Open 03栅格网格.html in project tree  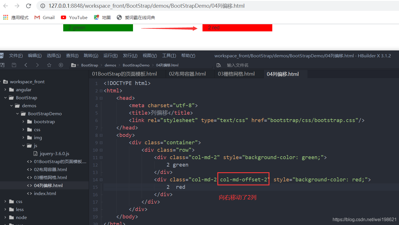pos(50,177)
